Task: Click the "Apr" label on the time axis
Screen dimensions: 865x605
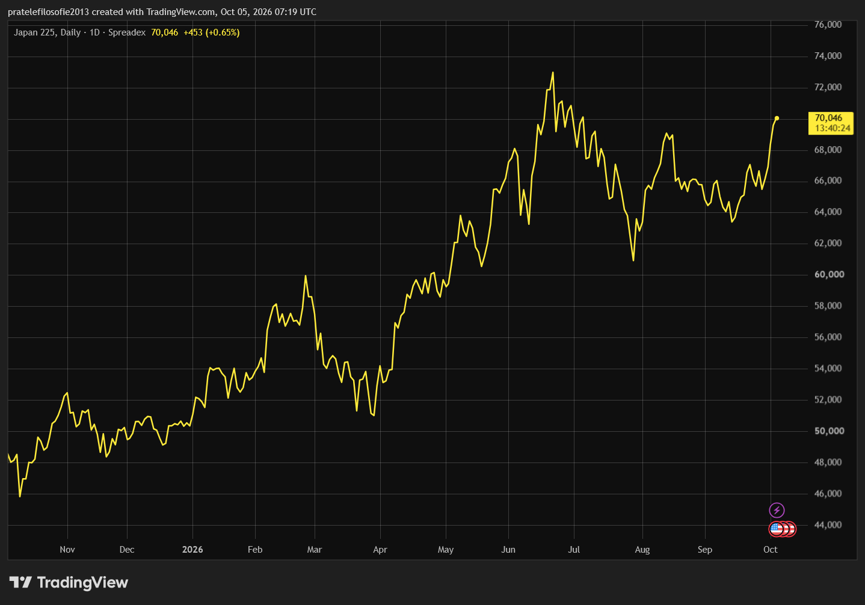Action: tap(380, 550)
